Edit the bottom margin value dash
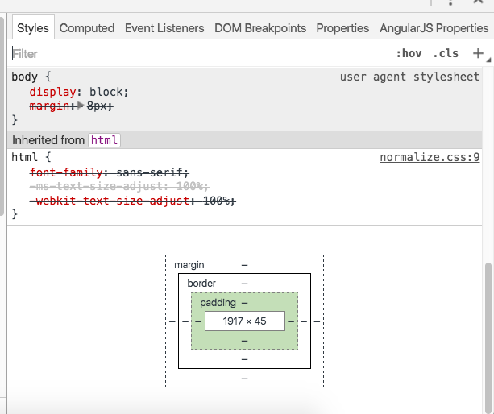494x414 pixels. pyautogui.click(x=244, y=379)
